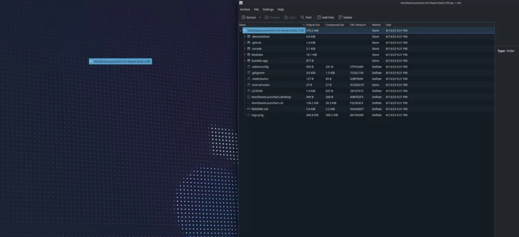Click the 'Type: folder' info panel text

[506, 51]
